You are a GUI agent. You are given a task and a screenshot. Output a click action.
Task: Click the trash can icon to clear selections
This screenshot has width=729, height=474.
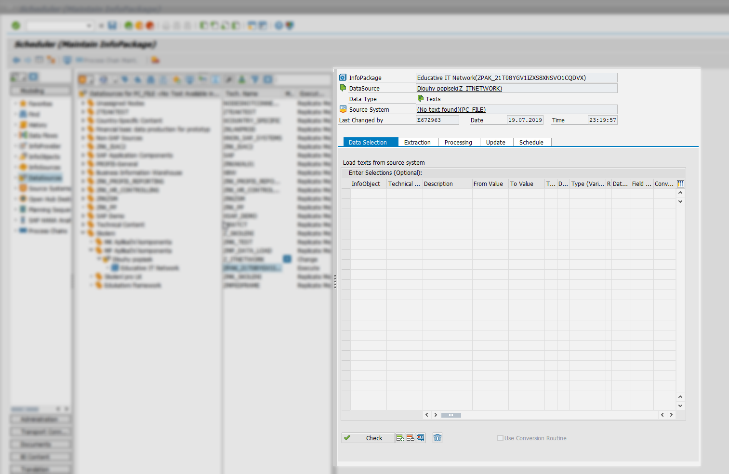(437, 438)
